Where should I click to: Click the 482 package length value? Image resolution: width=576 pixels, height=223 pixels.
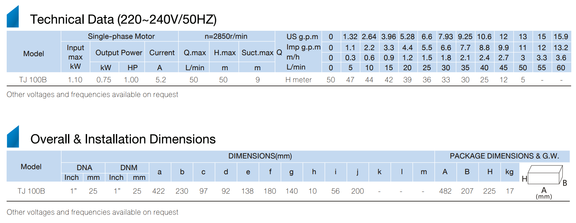point(445,191)
